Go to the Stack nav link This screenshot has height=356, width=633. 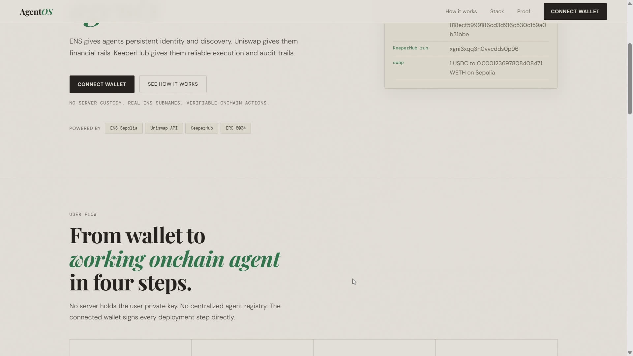(x=497, y=12)
